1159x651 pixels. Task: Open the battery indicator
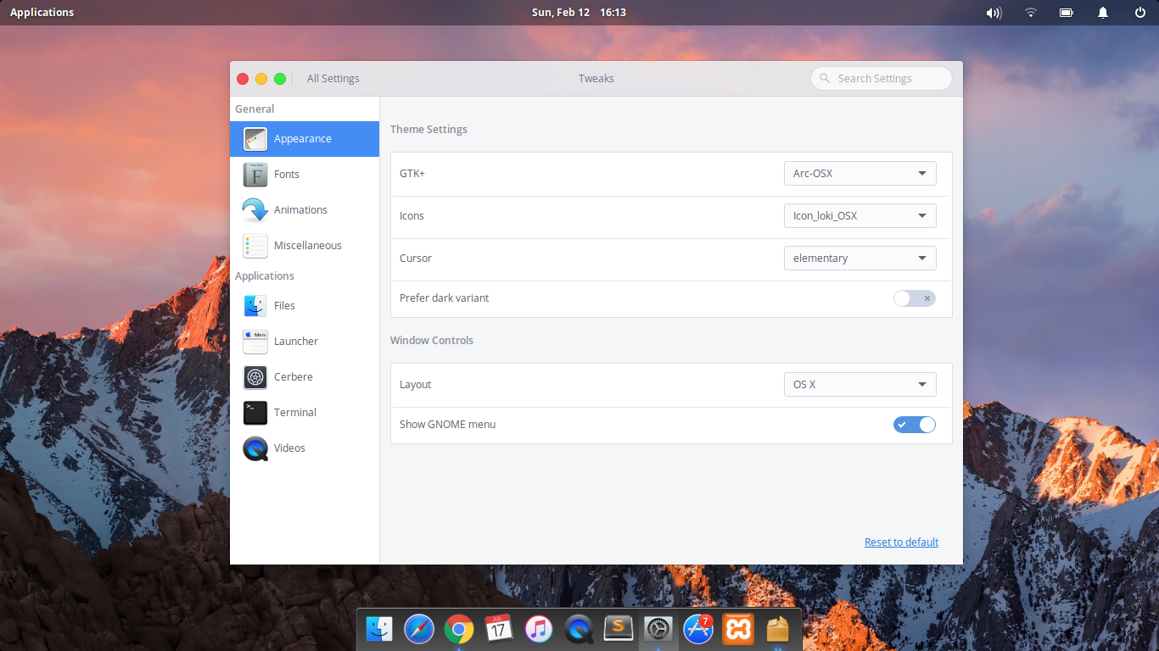click(x=1067, y=13)
